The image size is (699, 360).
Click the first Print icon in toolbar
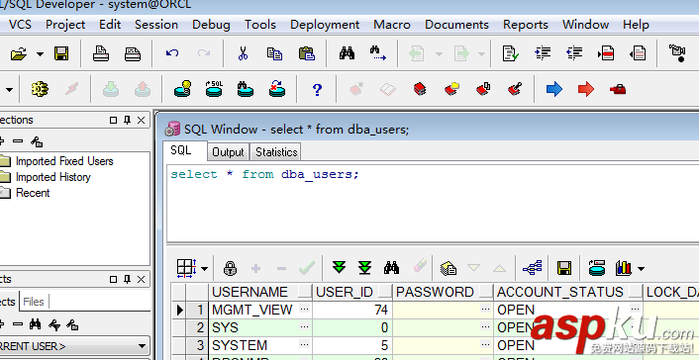point(101,54)
